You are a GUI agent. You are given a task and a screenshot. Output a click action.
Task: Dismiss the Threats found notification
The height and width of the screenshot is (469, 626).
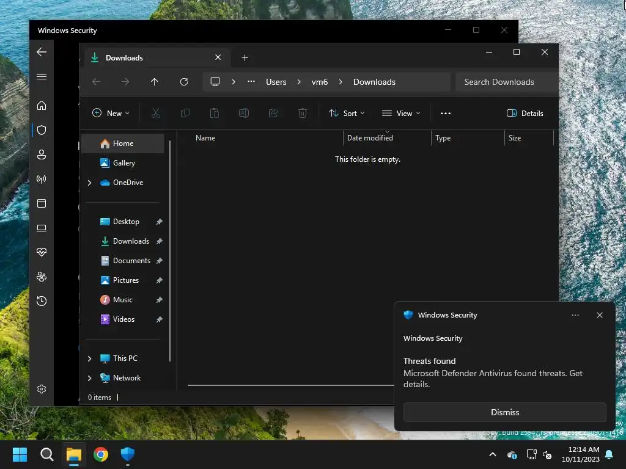pos(504,412)
